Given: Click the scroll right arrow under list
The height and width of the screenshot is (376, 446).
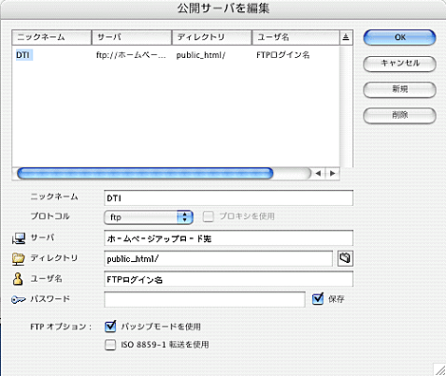Looking at the screenshot, I should pyautogui.click(x=332, y=173).
